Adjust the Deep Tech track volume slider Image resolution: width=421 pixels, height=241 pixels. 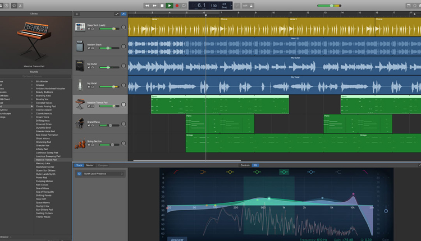pyautogui.click(x=109, y=29)
